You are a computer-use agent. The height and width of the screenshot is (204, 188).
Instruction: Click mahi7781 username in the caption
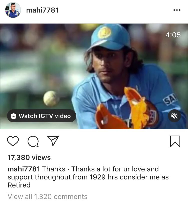tap(24, 169)
